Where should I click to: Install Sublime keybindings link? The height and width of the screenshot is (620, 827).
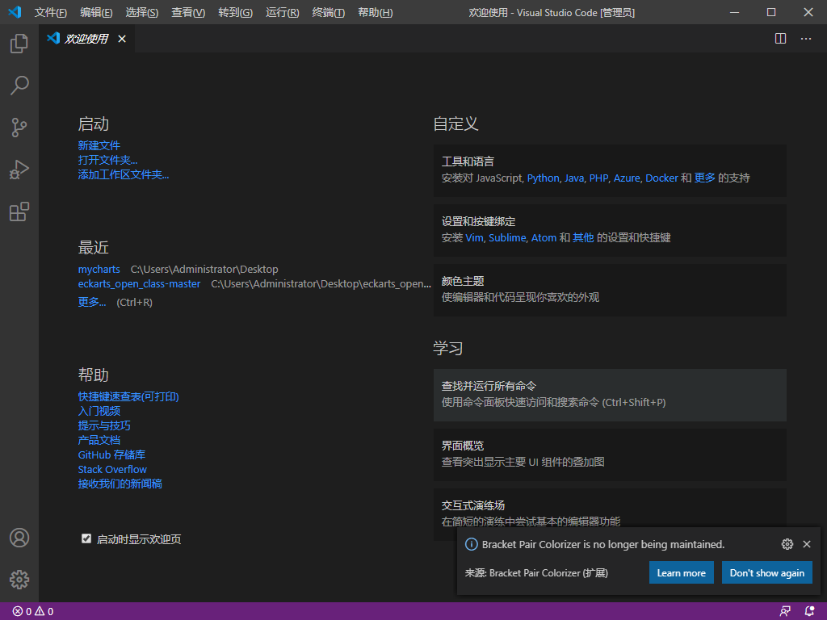pos(507,238)
